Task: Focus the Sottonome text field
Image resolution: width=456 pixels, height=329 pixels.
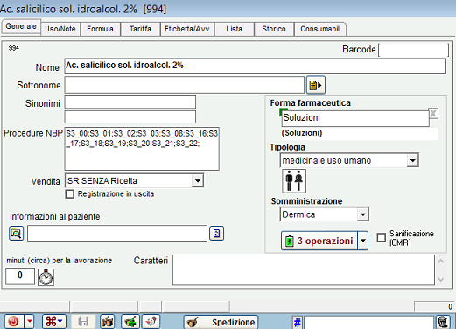Action: tap(185, 85)
